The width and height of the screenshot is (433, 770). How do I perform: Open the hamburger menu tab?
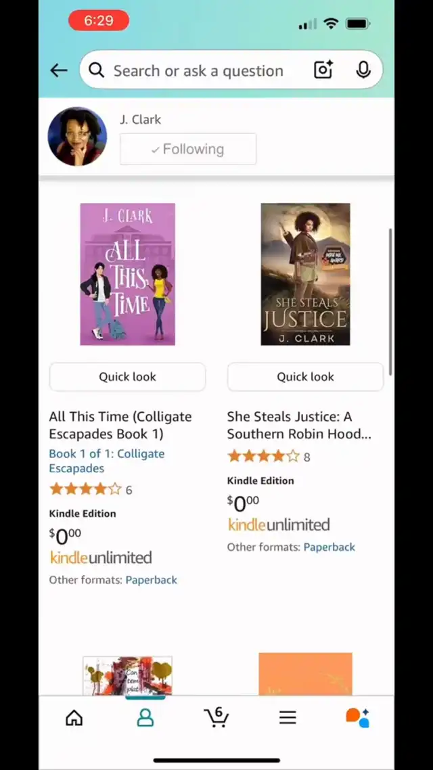pyautogui.click(x=288, y=718)
